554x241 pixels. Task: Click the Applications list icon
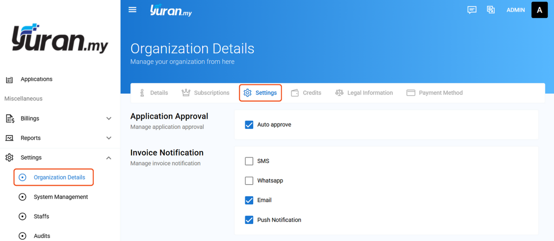click(9, 80)
